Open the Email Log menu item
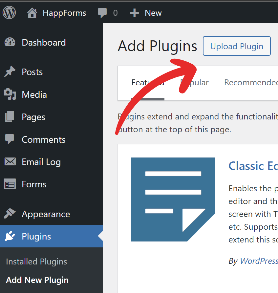 [x=41, y=162]
